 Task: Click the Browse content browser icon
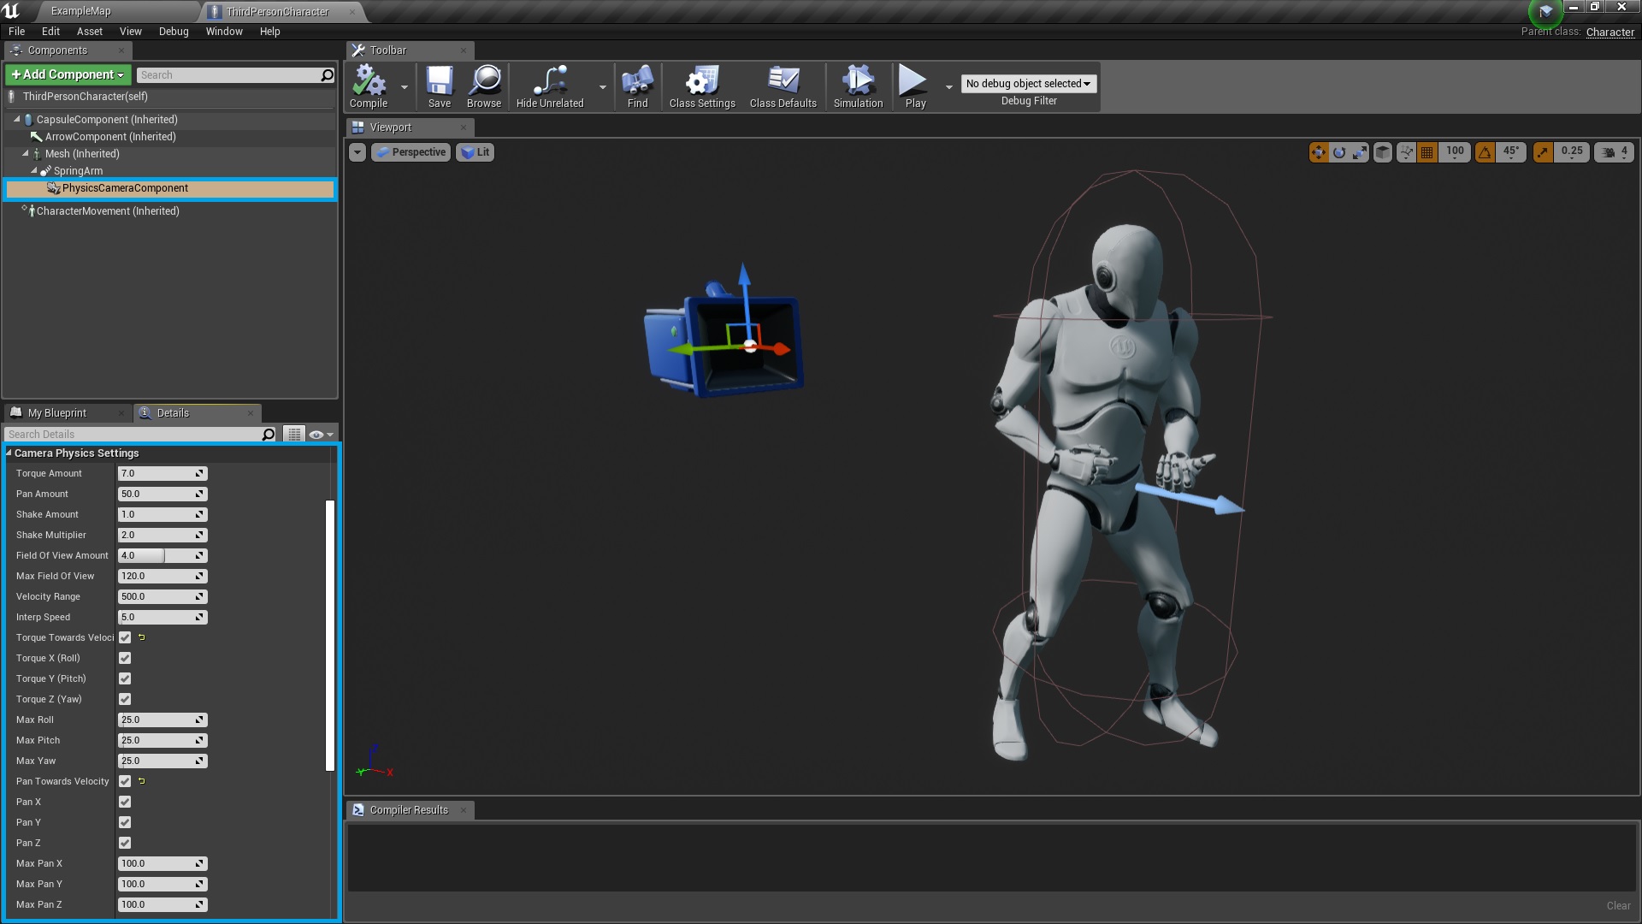pyautogui.click(x=482, y=86)
